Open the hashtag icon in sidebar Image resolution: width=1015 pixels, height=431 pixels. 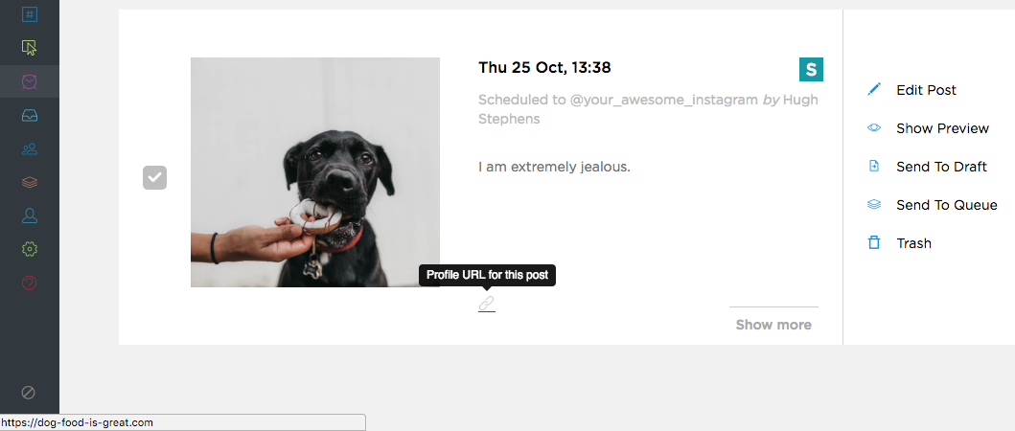coord(29,13)
